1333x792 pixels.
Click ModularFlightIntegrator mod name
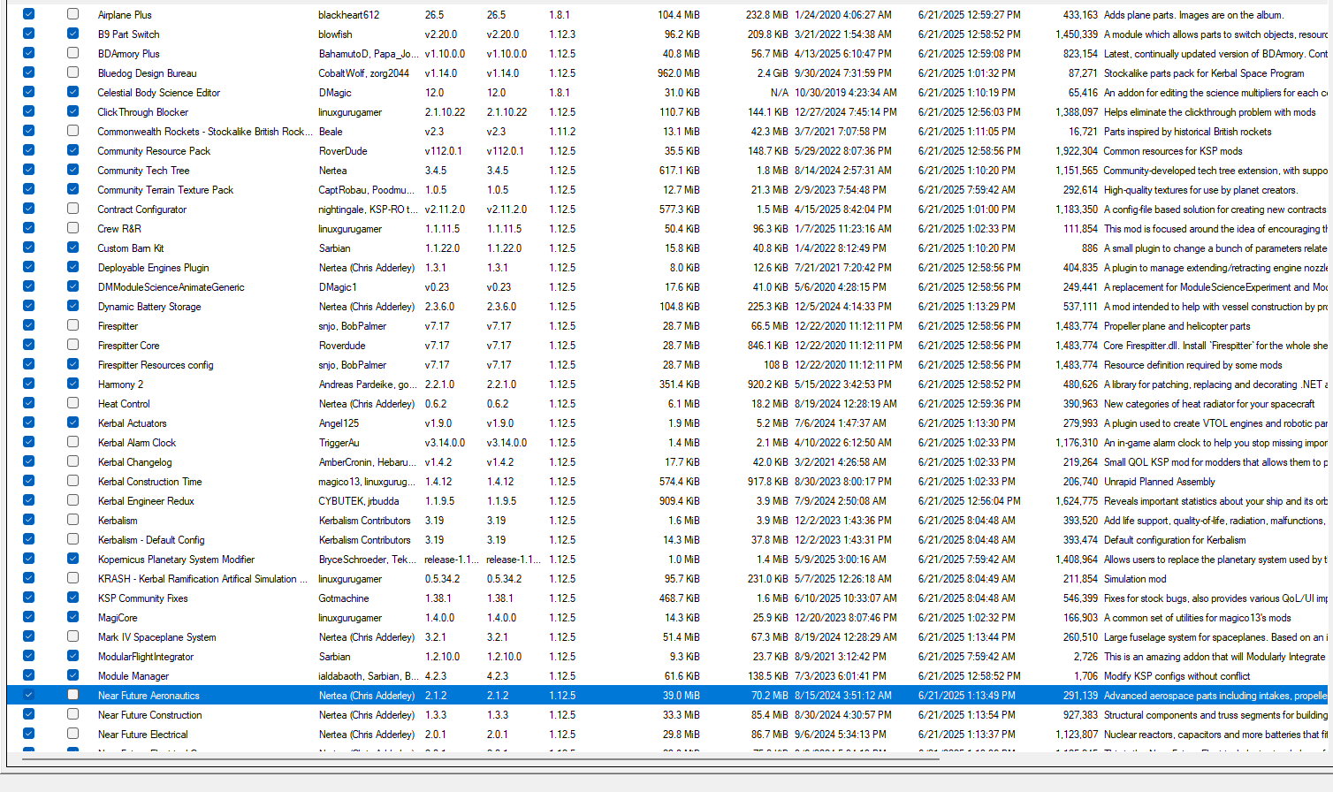(145, 657)
